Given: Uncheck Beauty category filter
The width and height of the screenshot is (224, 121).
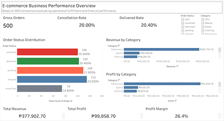Looking at the screenshot, I should (203, 23).
